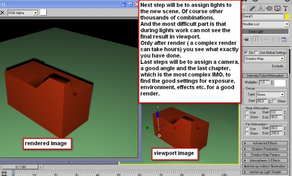Expand the Shadow Parameters rollout
The width and height of the screenshot is (292, 176).
coord(265,149)
